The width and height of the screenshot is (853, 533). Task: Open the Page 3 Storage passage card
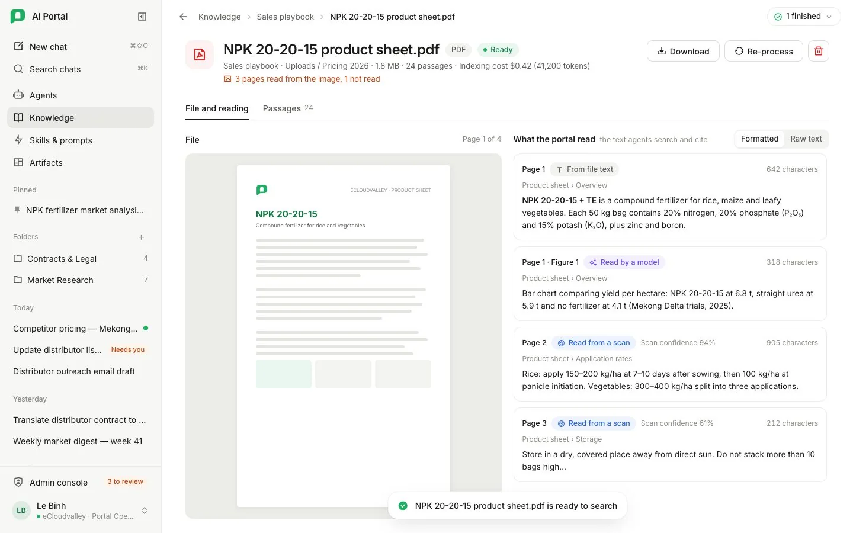(x=670, y=445)
